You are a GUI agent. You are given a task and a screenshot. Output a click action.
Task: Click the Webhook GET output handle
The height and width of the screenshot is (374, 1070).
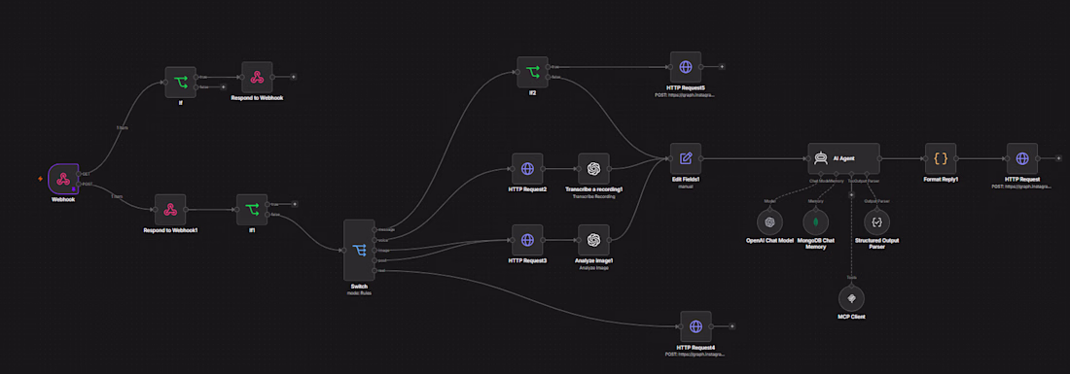pos(79,174)
